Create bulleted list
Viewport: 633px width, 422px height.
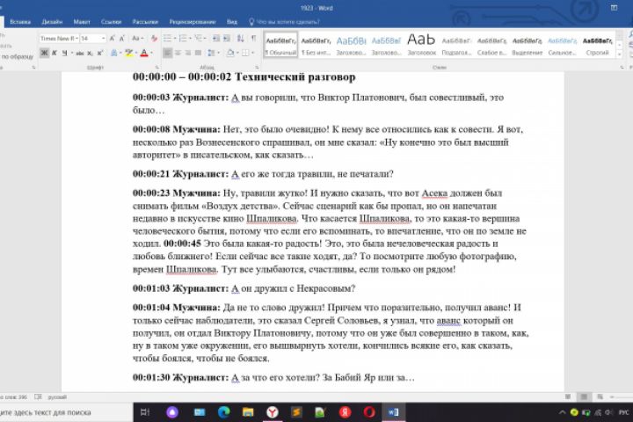[x=167, y=39]
